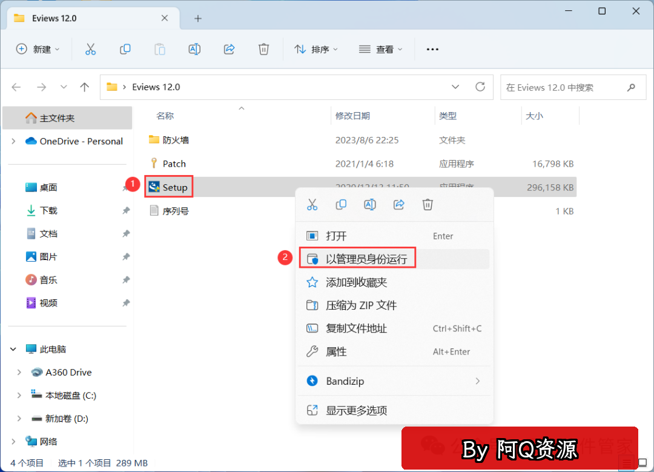The width and height of the screenshot is (654, 472).
Task: Click the Delete trash icon in the Explorer toolbar
Action: [263, 49]
